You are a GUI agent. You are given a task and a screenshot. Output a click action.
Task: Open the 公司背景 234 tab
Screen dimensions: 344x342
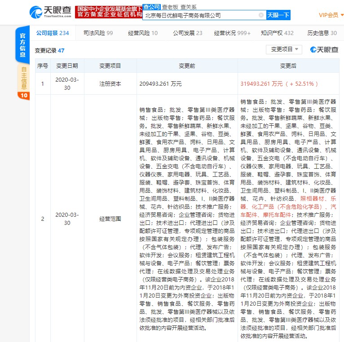[53, 33]
